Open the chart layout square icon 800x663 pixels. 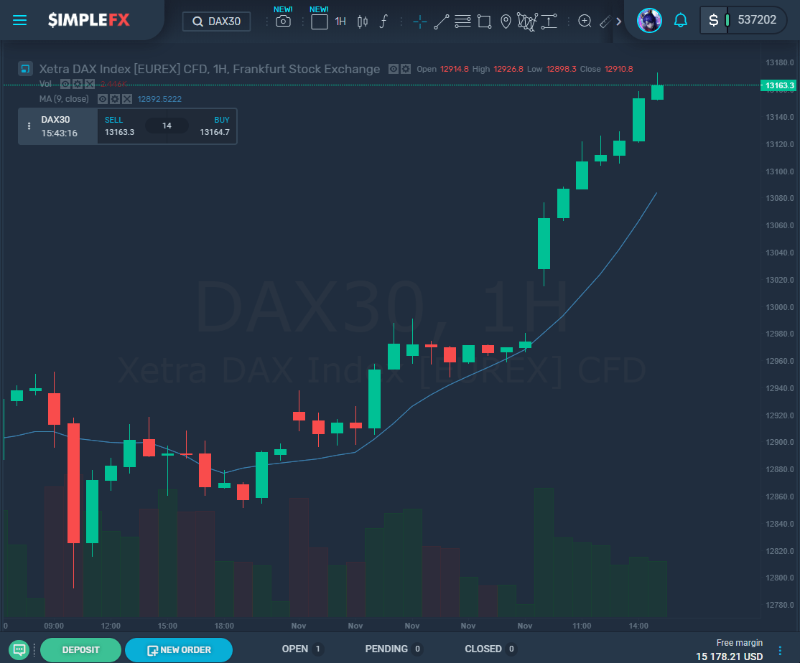tap(320, 22)
